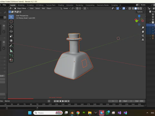Switch perspective/orthographic grid icon
Viewport: 155px width, 116px height.
click(x=143, y=40)
